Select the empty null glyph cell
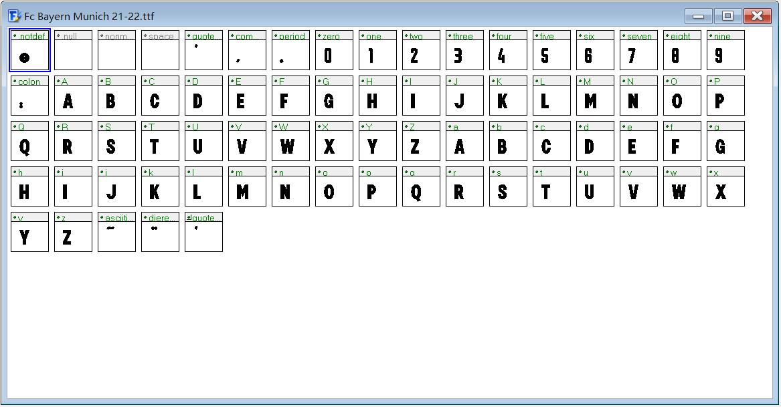781x407 pixels. click(73, 50)
